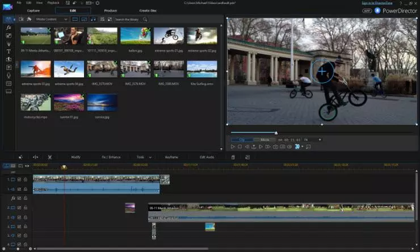Open the Effects Room fx icon
This screenshot has height=252, width=420.
tap(9, 27)
